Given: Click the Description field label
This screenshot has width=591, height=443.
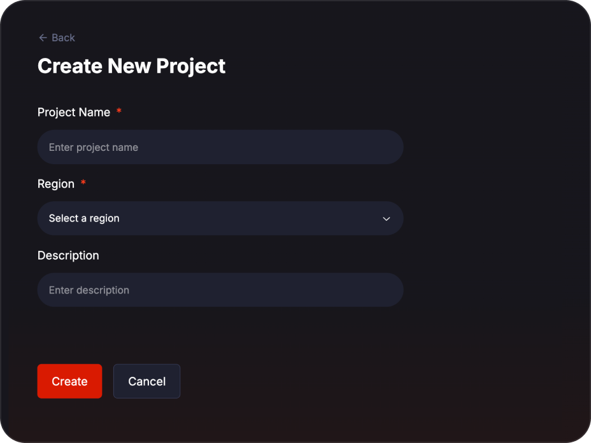Looking at the screenshot, I should [68, 255].
